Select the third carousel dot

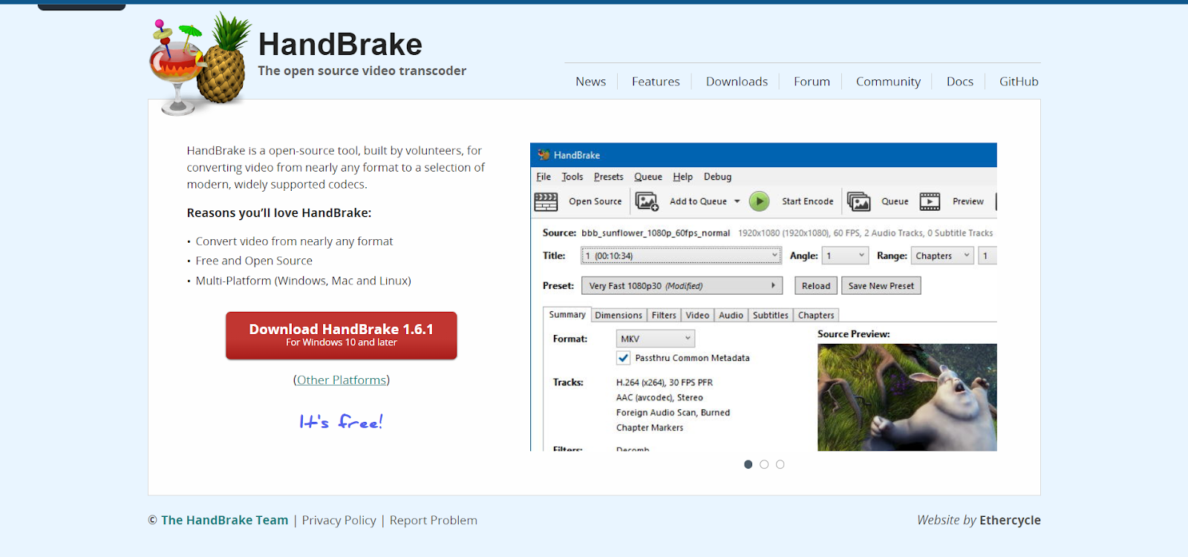pyautogui.click(x=780, y=464)
